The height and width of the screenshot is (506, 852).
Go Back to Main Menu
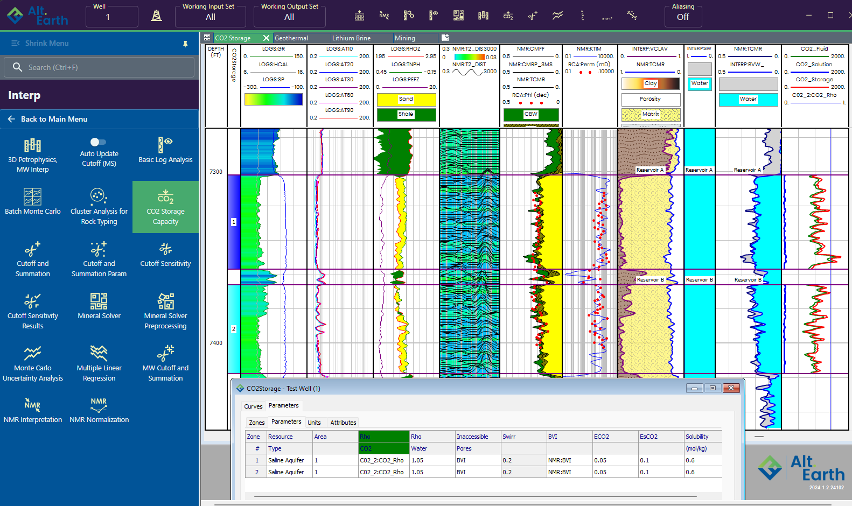coord(54,119)
